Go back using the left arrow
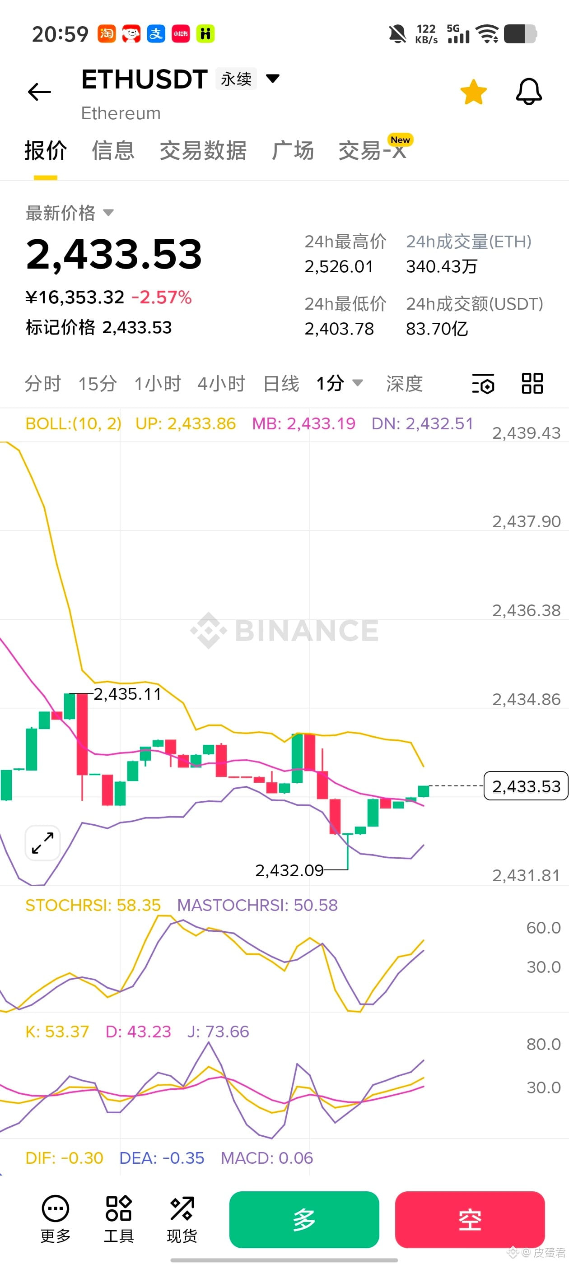 (39, 92)
